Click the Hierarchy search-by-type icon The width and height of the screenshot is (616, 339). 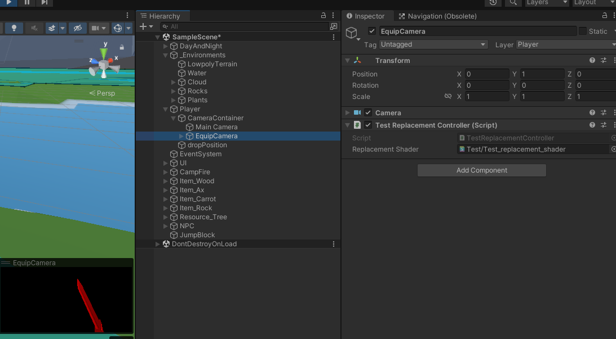tap(334, 26)
